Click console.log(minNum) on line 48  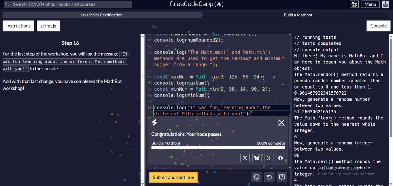pyautogui.click(x=181, y=95)
